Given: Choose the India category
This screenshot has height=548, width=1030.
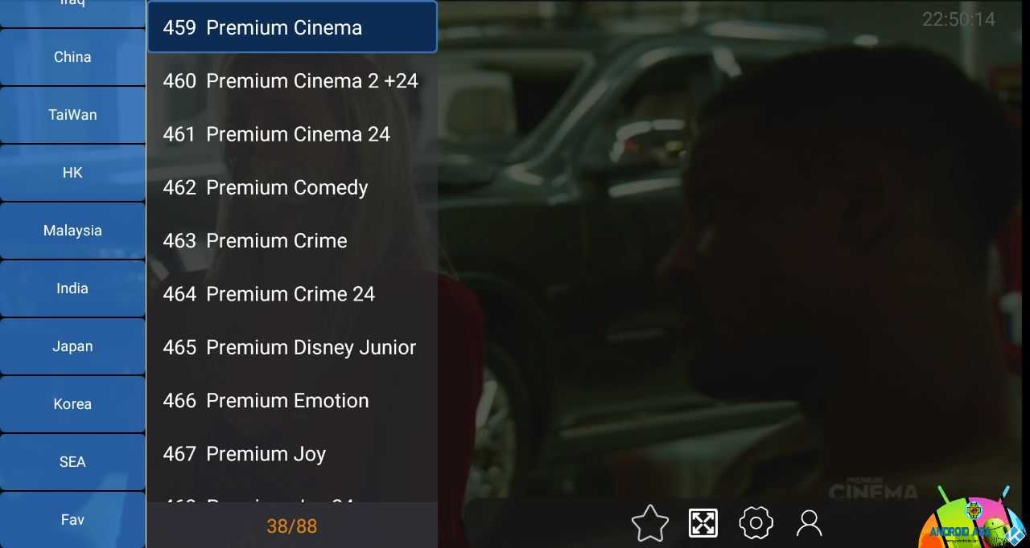Looking at the screenshot, I should point(72,288).
